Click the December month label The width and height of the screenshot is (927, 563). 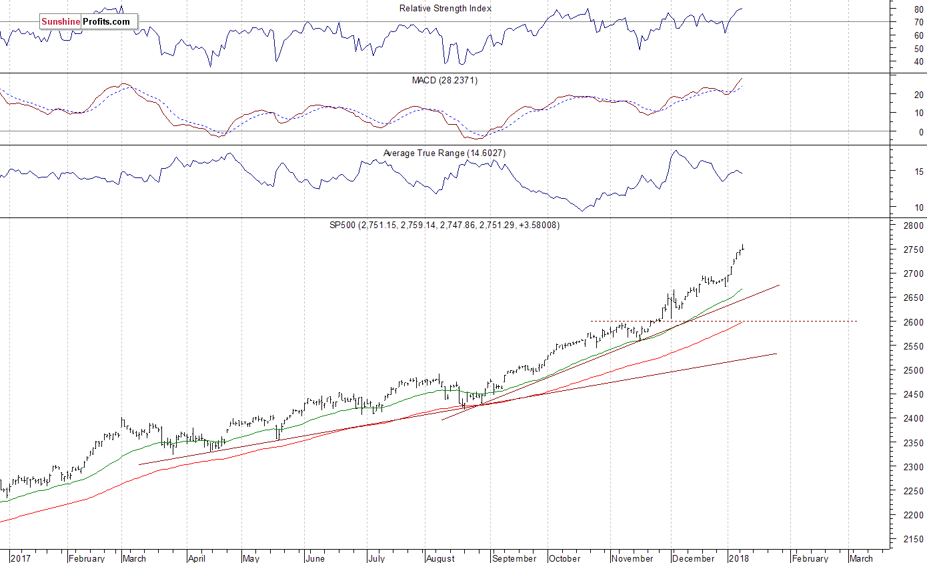694,558
